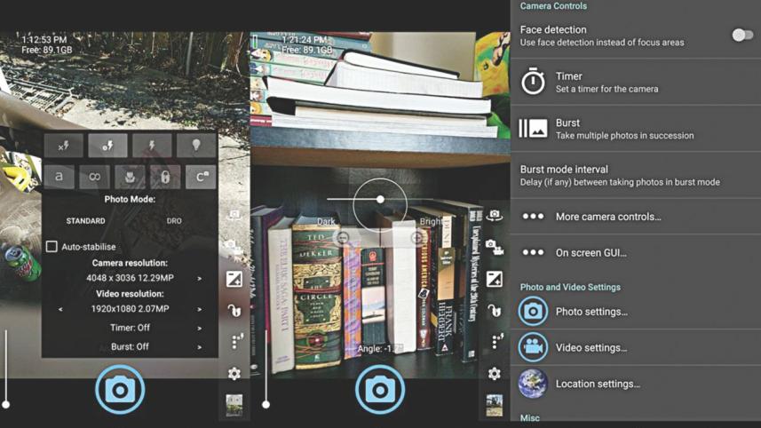Switch photo mode to DRO
761x428 pixels.
click(x=174, y=221)
